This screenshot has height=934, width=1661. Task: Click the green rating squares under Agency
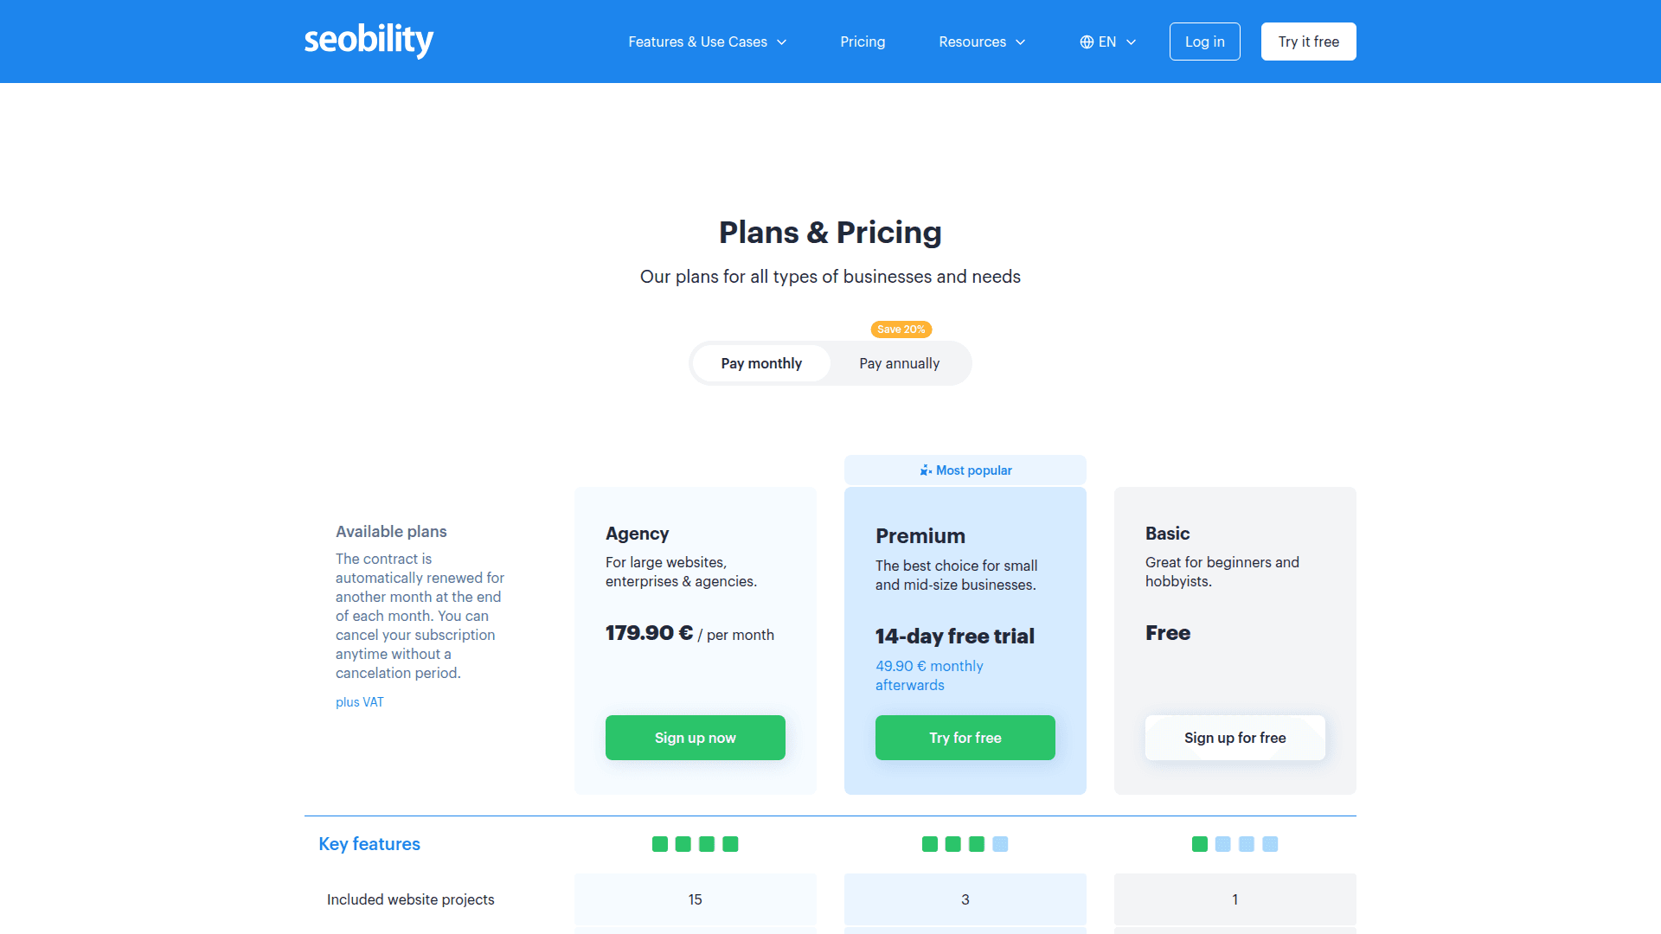point(695,843)
